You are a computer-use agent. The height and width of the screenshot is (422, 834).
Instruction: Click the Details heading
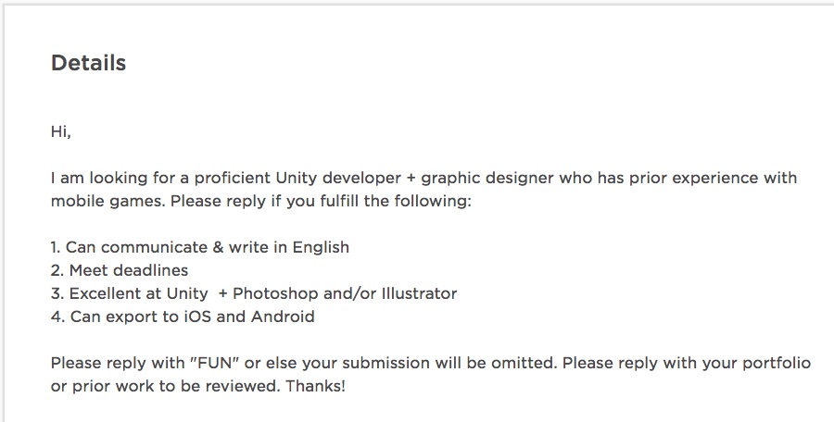(x=88, y=63)
